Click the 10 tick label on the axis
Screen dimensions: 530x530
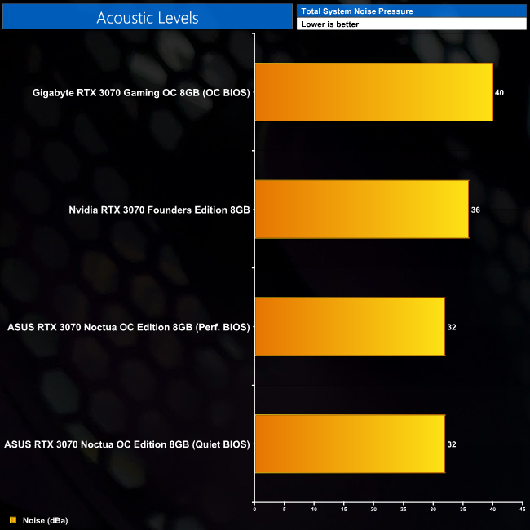pyautogui.click(x=314, y=510)
